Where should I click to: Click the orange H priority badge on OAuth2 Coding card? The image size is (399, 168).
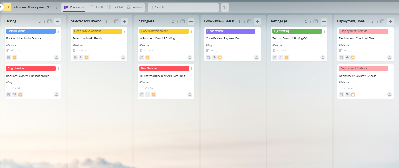point(148,57)
